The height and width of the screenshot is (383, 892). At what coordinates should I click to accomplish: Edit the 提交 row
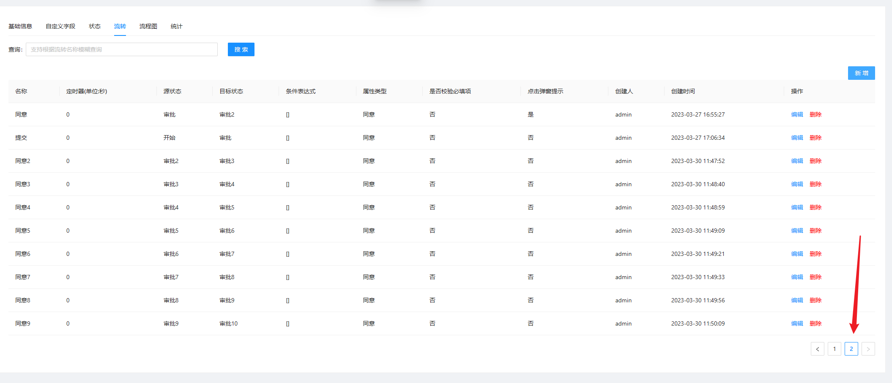point(797,138)
